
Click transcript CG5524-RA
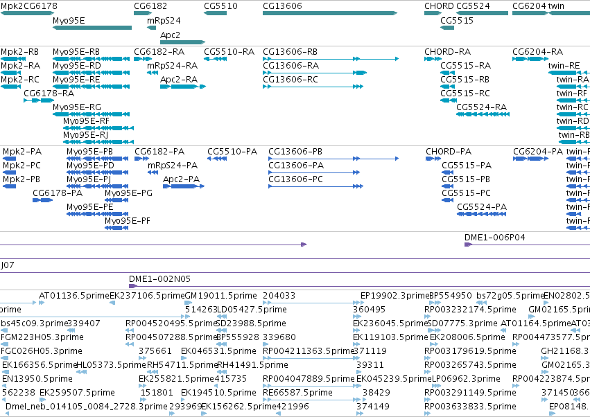click(x=483, y=114)
